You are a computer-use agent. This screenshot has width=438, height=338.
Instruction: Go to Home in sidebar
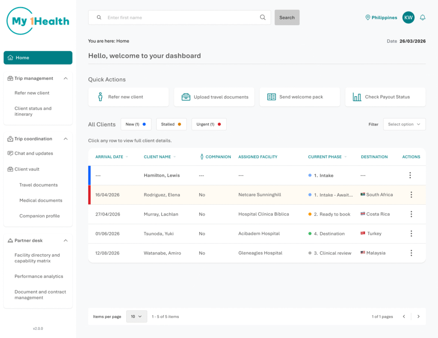point(38,58)
